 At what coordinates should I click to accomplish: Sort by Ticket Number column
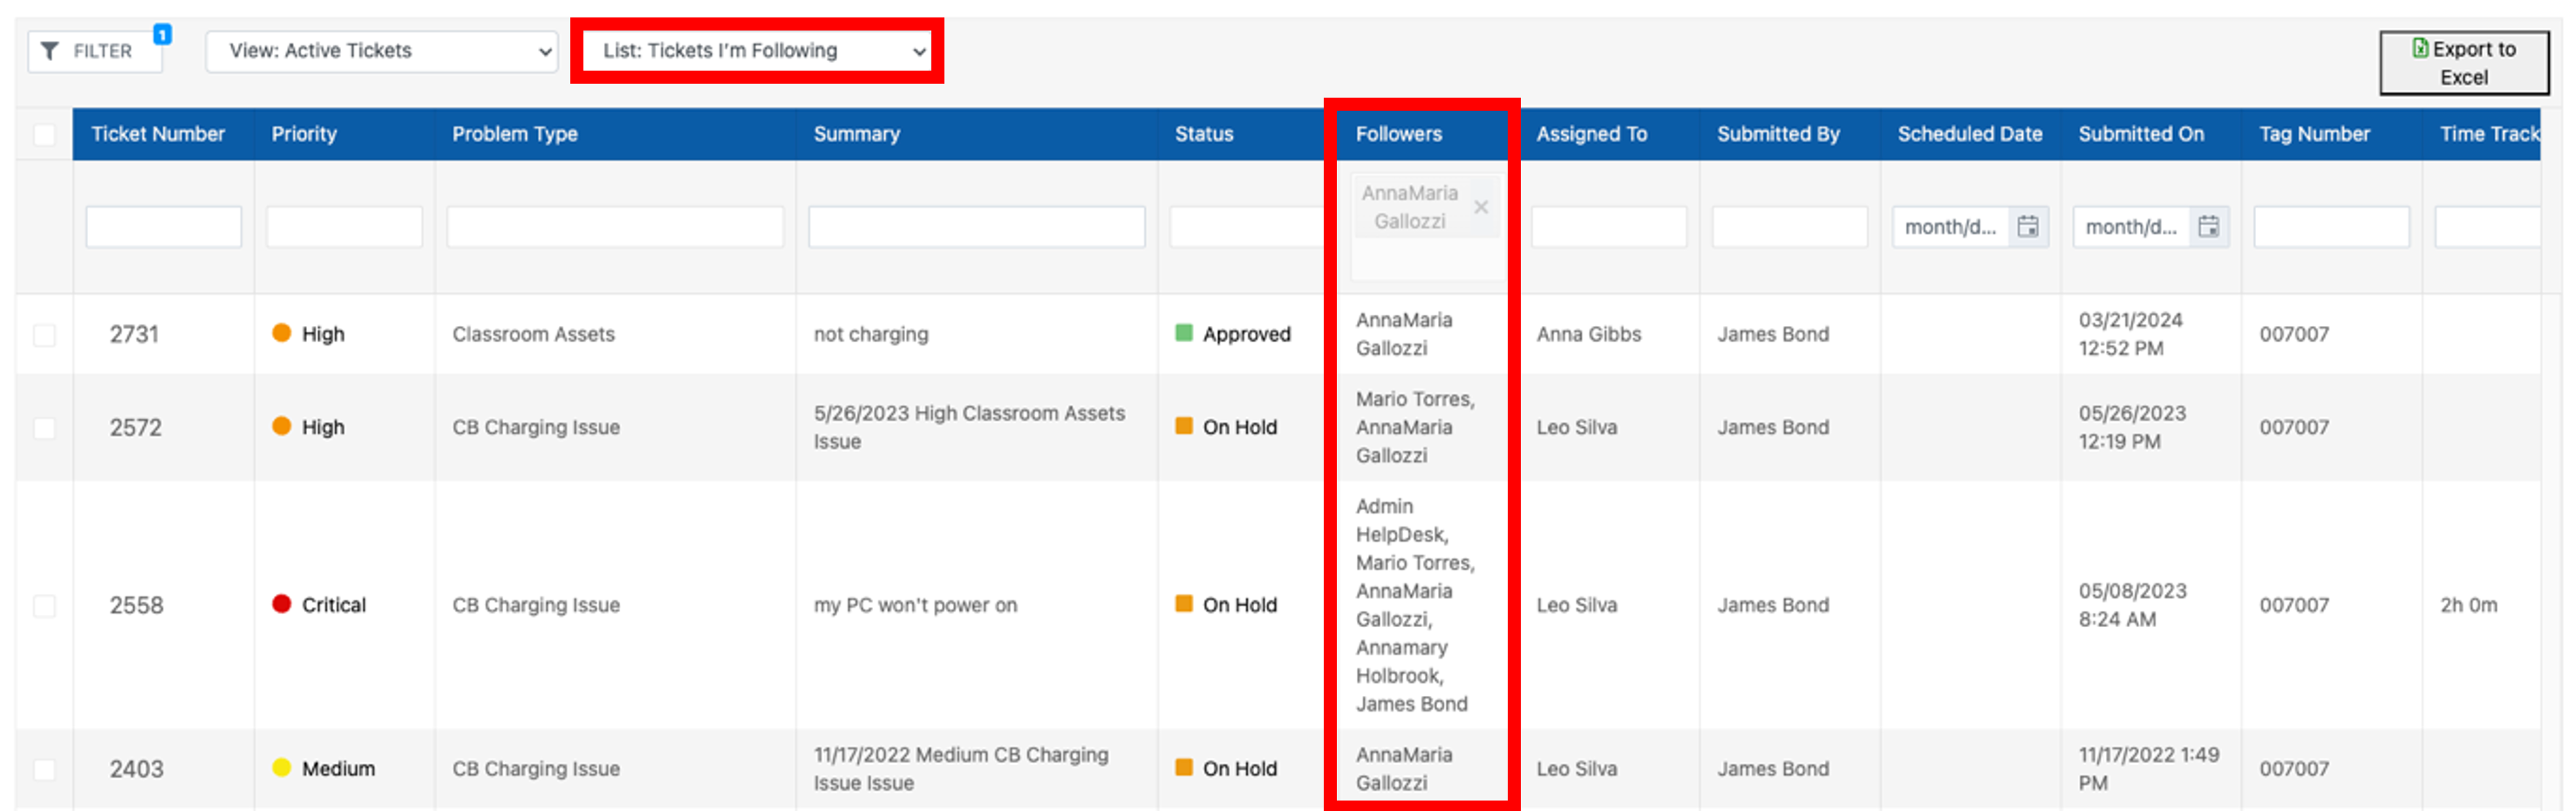tap(158, 134)
